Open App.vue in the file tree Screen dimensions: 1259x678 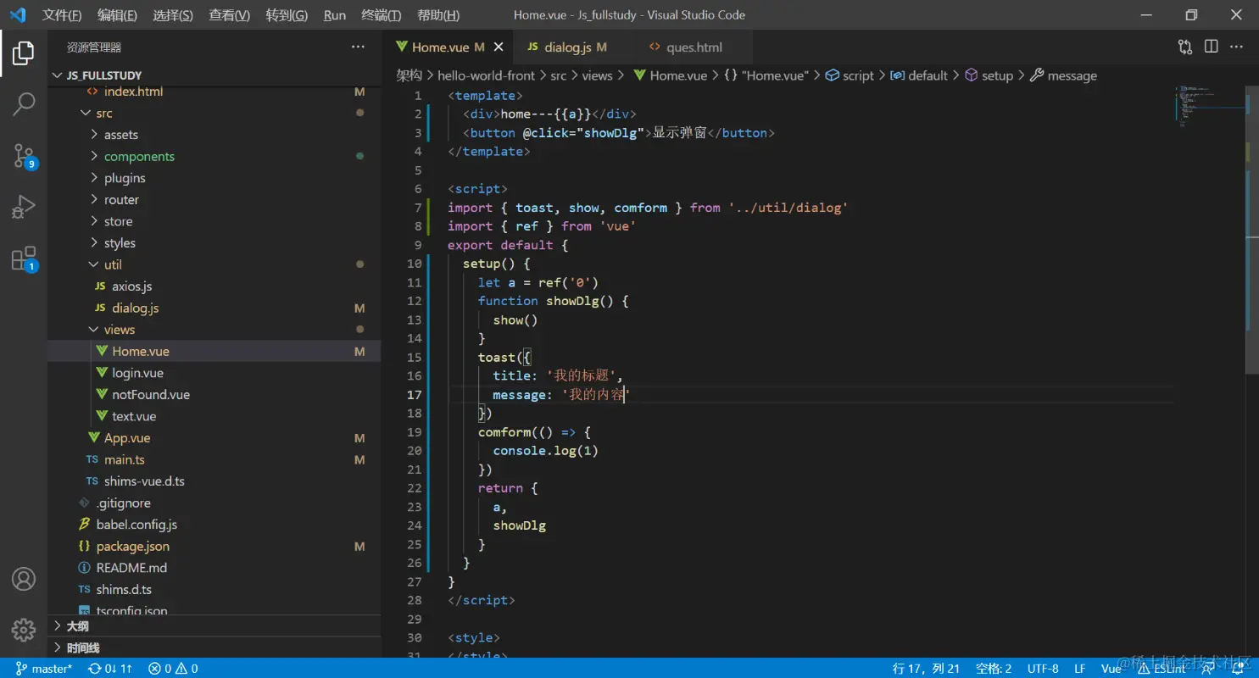click(x=127, y=438)
